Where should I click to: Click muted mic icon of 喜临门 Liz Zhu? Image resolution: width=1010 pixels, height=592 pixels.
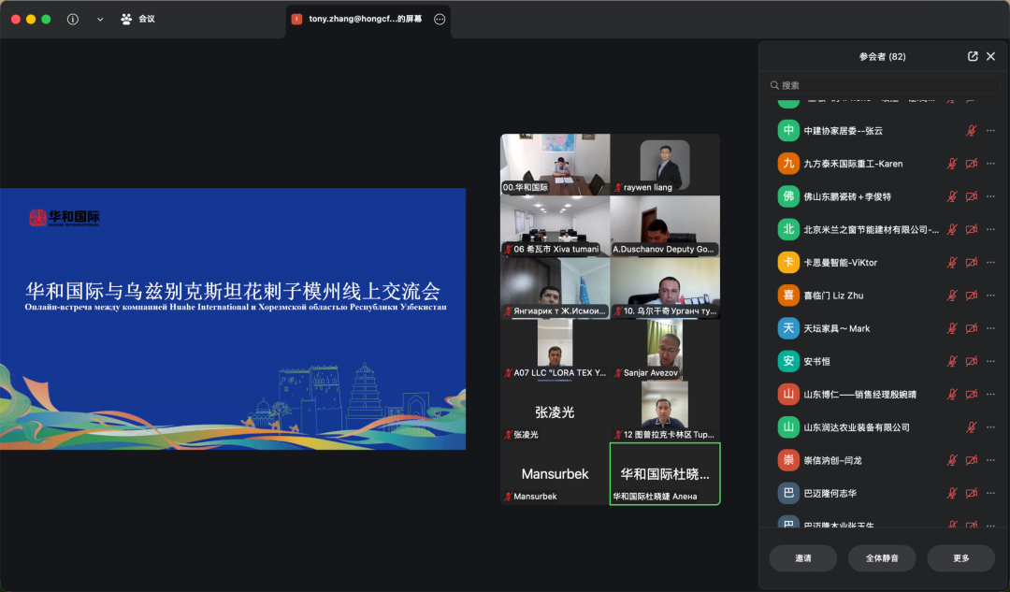pyautogui.click(x=952, y=295)
